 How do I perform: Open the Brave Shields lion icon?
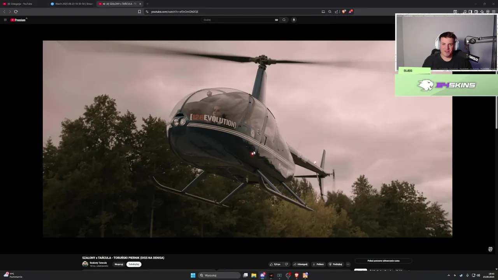coord(344,12)
